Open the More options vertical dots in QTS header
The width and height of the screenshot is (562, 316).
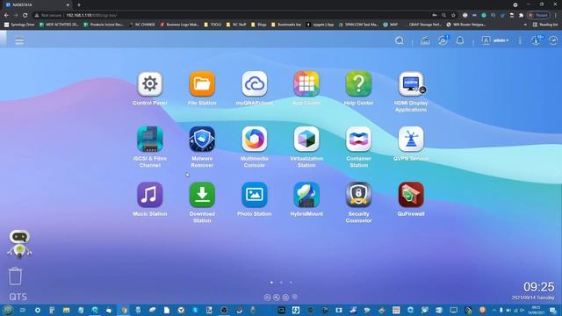pyautogui.click(x=520, y=40)
